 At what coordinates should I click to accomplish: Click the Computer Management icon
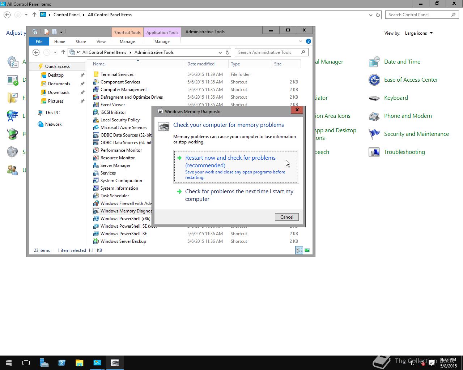click(x=96, y=89)
